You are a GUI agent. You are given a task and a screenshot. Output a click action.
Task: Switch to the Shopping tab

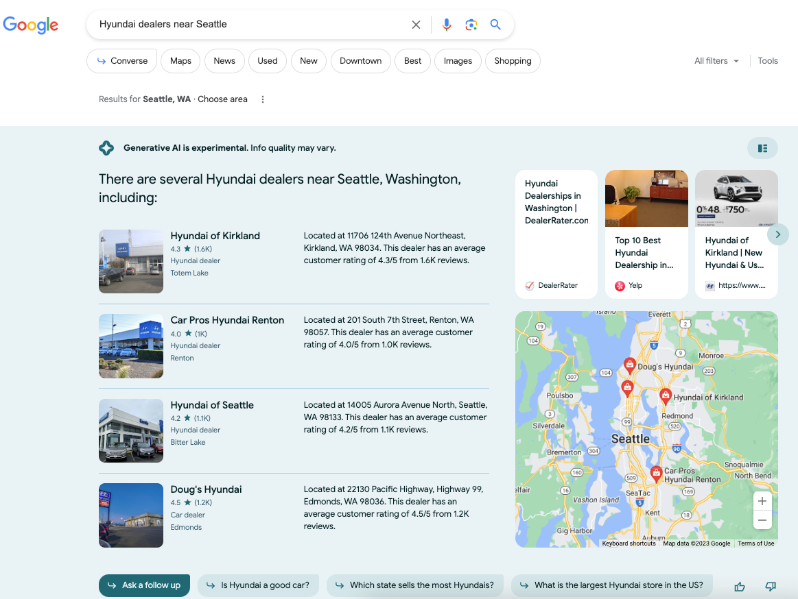point(513,61)
